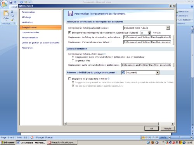Toggle AutoRecover information checkbox
Image resolution: width=194 pixels, height=145 pixels.
(69, 32)
